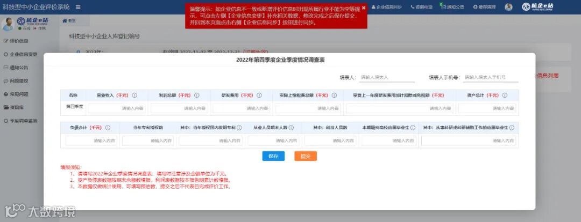Click the 利润总额 input field
581x222 pixels.
pos(179,108)
